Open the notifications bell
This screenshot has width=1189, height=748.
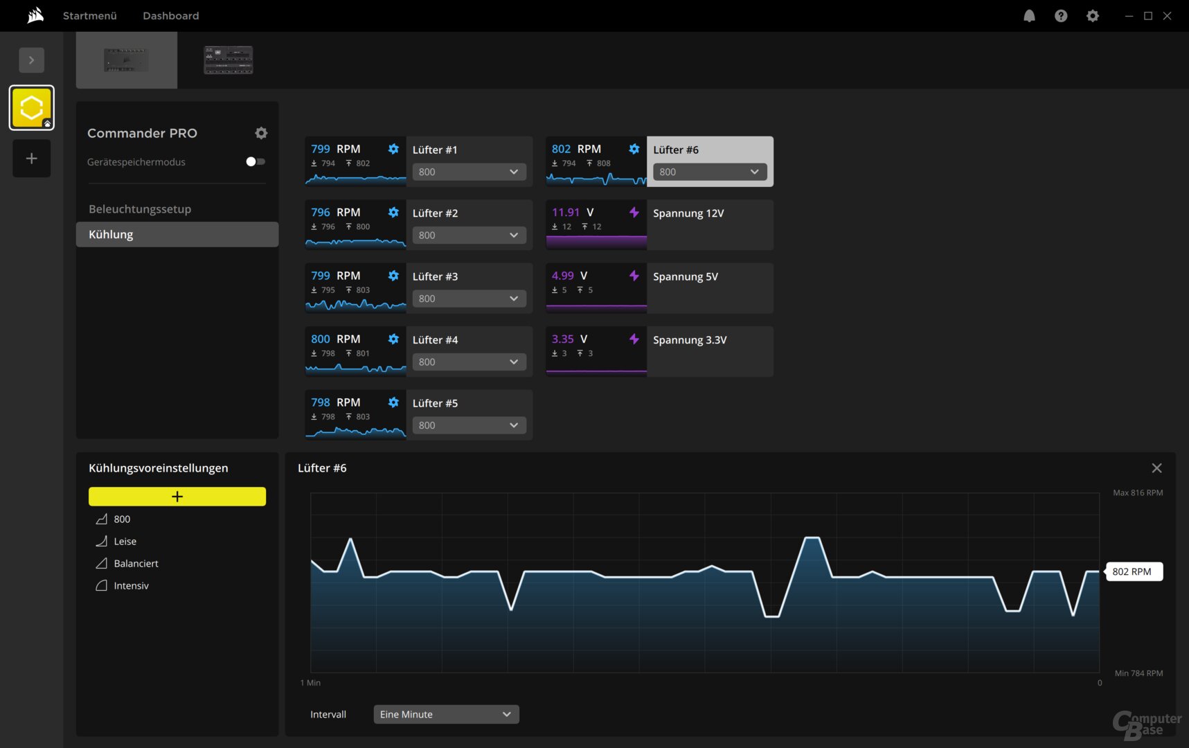click(x=1029, y=16)
